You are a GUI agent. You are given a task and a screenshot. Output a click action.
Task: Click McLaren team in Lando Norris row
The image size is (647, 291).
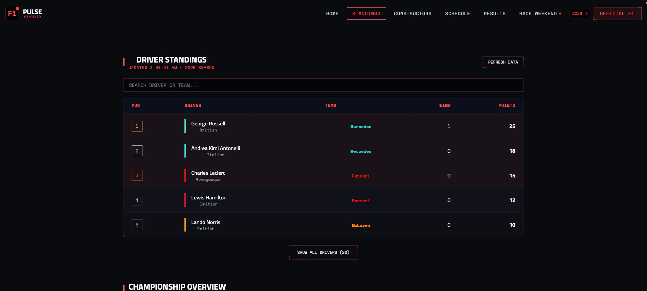(361, 225)
